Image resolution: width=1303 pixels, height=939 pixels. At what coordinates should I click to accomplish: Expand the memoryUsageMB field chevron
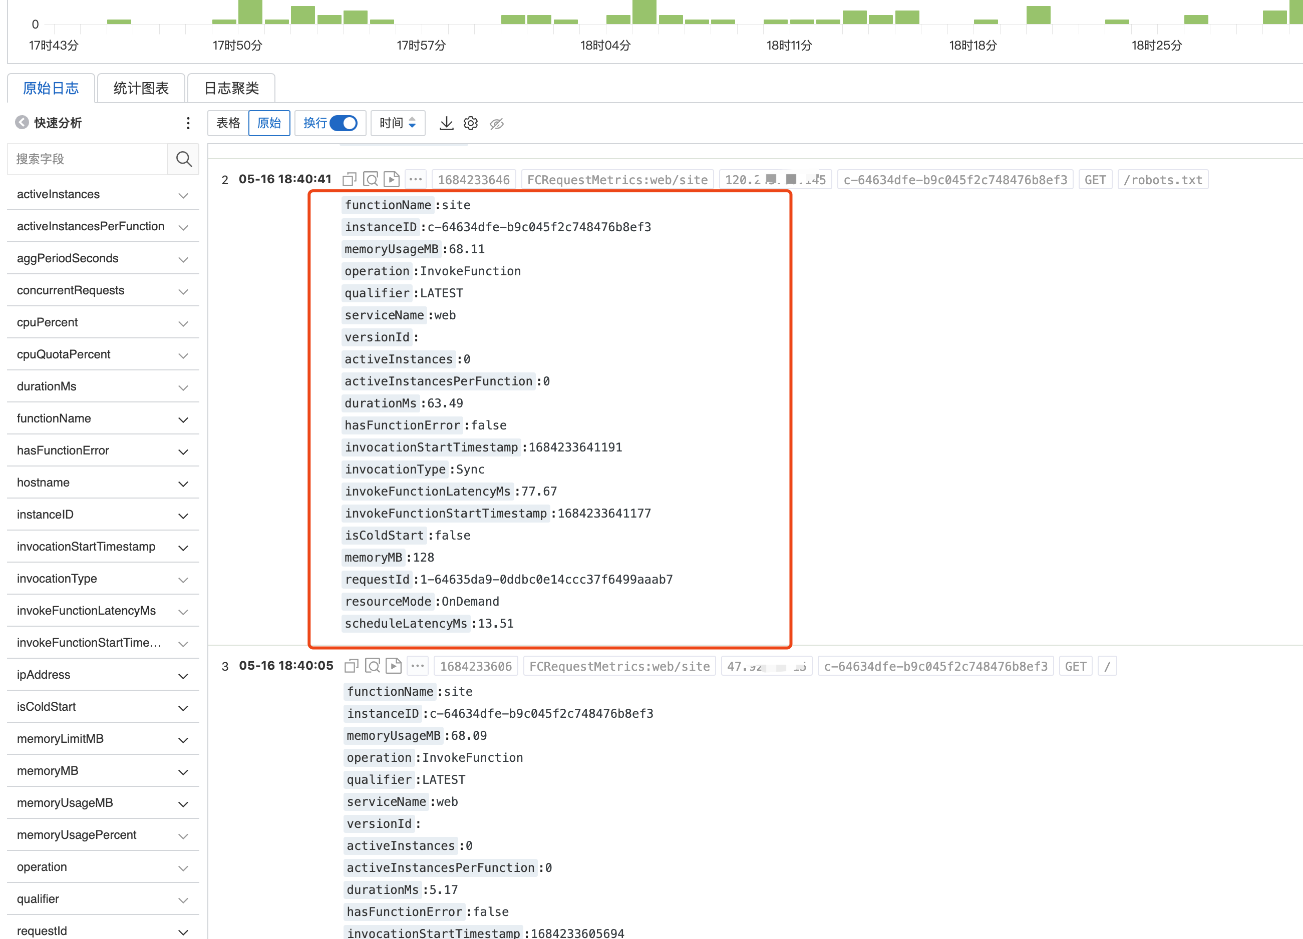(x=183, y=804)
